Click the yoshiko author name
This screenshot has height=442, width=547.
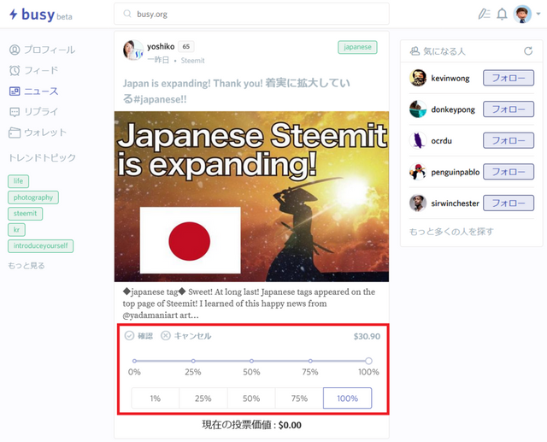click(161, 46)
